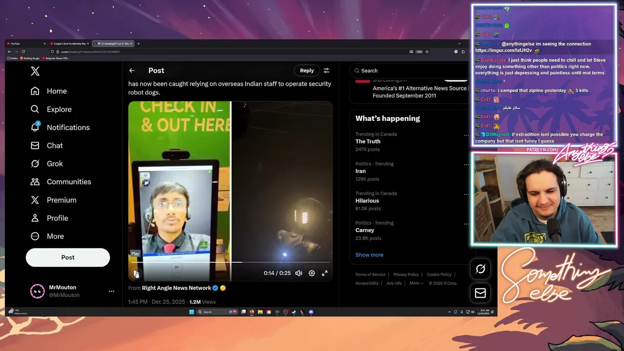
Task: Reload the page with refresh icon
Action: tap(23, 52)
